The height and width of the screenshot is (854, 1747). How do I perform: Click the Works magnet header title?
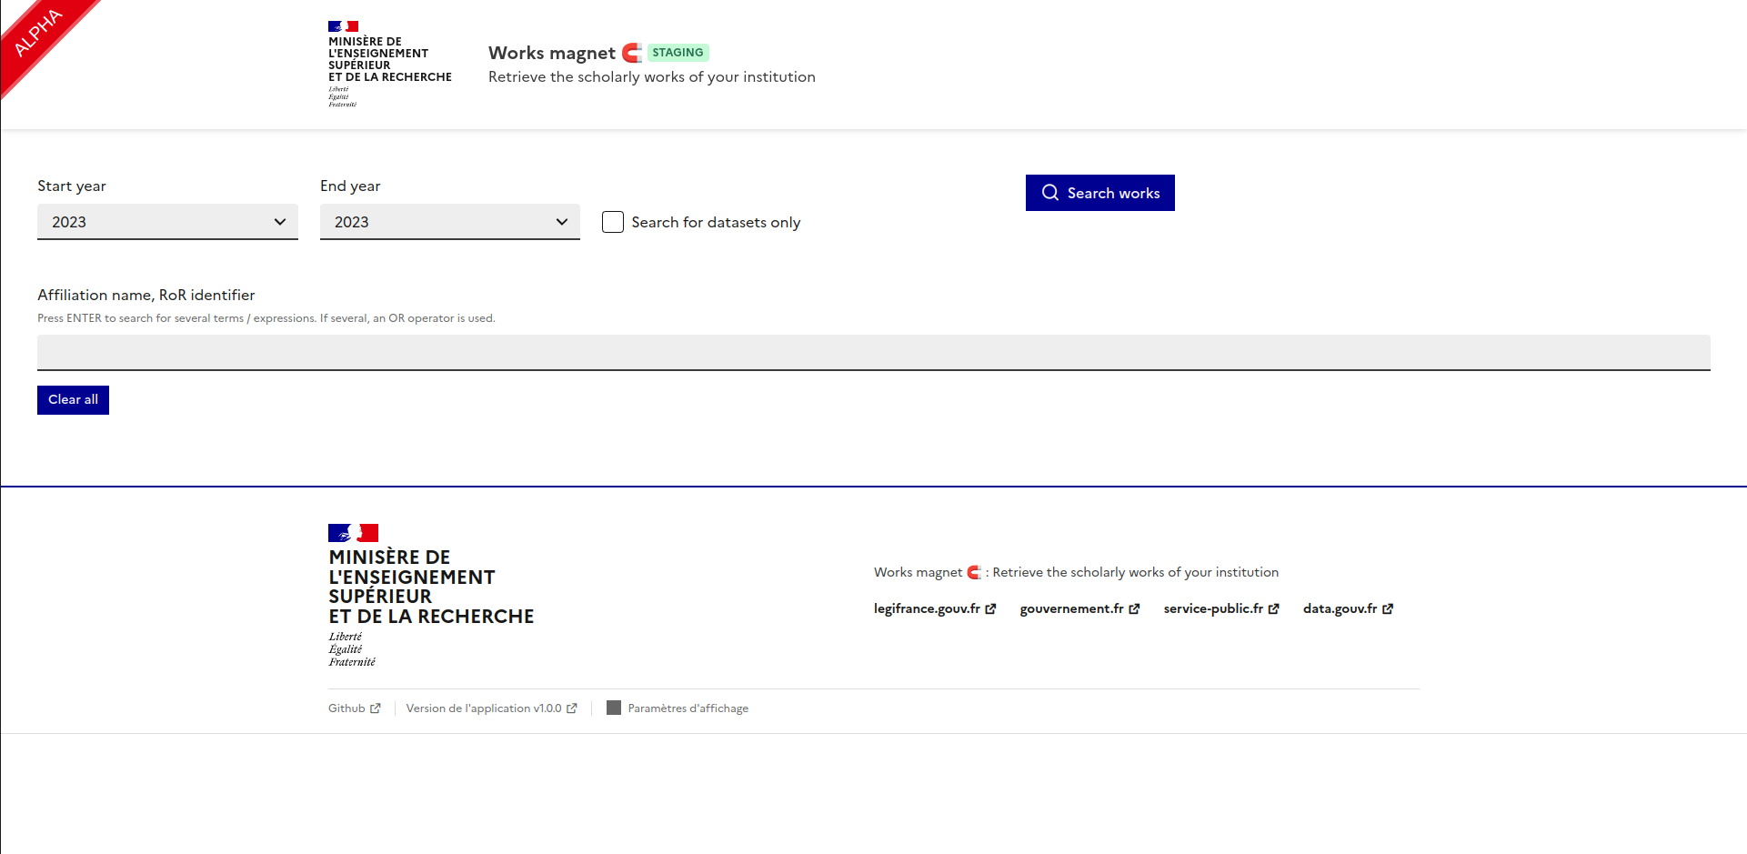[x=551, y=53]
